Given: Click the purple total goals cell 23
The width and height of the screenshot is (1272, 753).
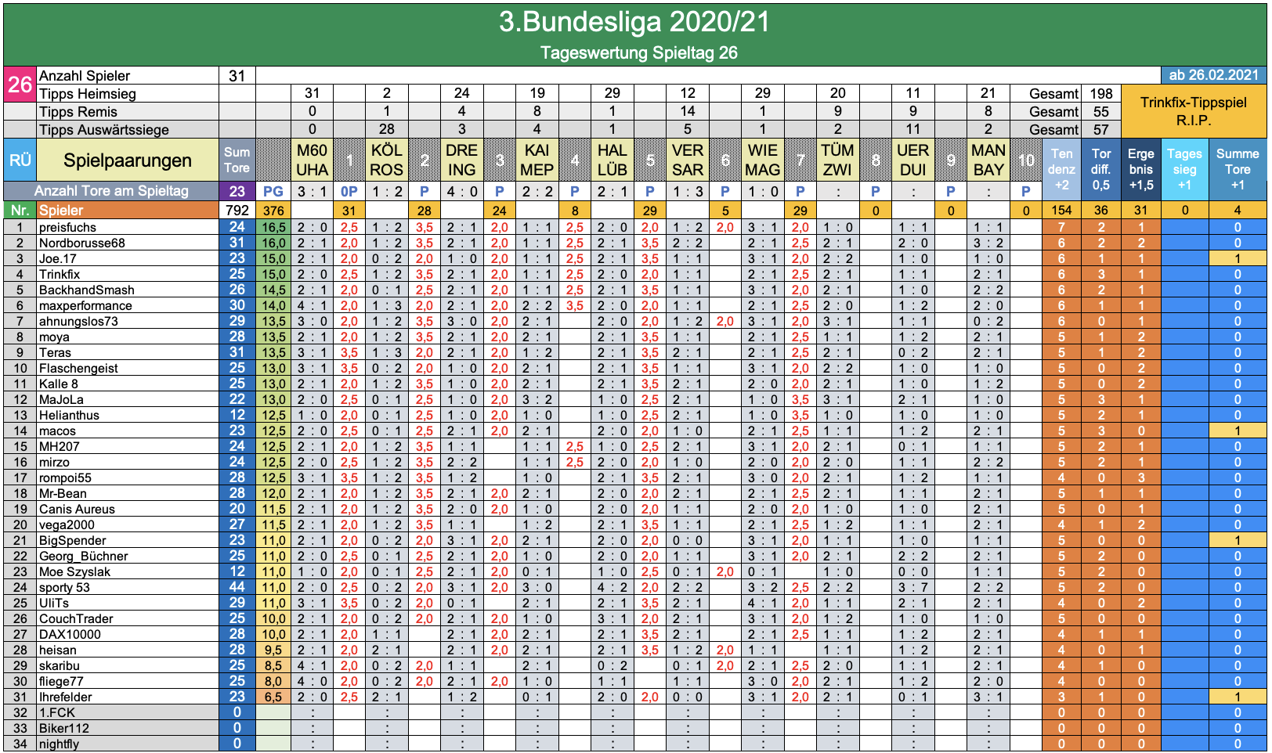Looking at the screenshot, I should (x=237, y=191).
